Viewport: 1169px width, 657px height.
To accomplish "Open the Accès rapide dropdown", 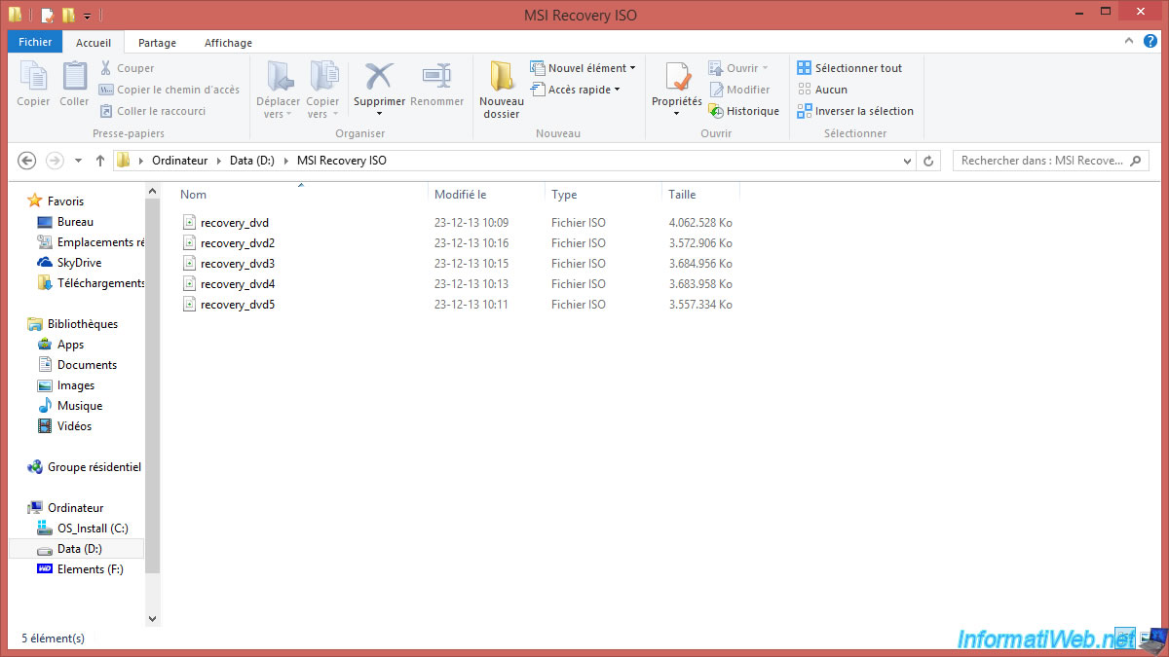I will click(575, 90).
